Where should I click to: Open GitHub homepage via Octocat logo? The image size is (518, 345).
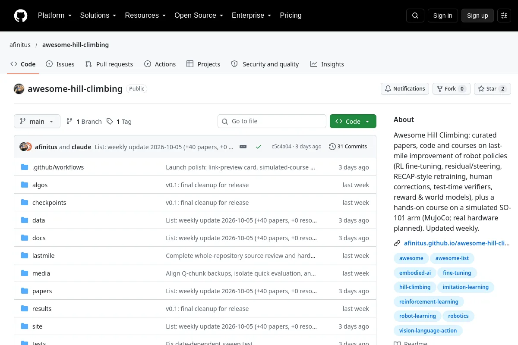click(x=21, y=16)
